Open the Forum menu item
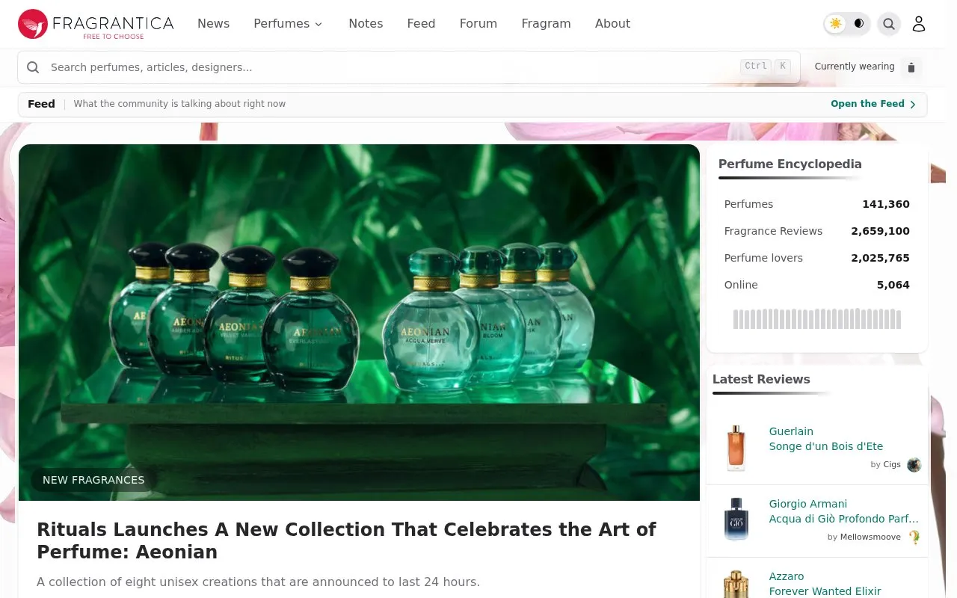 [478, 24]
